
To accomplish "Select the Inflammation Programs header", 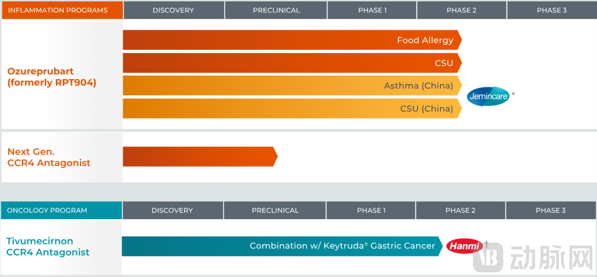I will pos(62,10).
